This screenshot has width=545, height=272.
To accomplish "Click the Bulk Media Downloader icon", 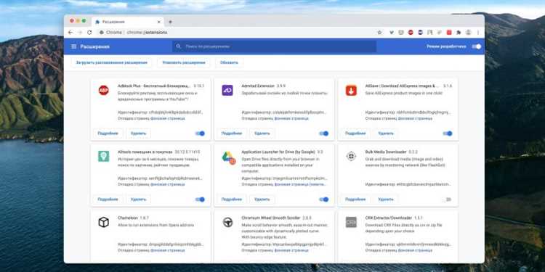I will [351, 156].
